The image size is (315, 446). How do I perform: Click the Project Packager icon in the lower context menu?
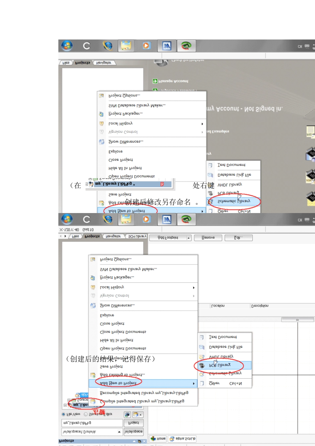coord(93,278)
